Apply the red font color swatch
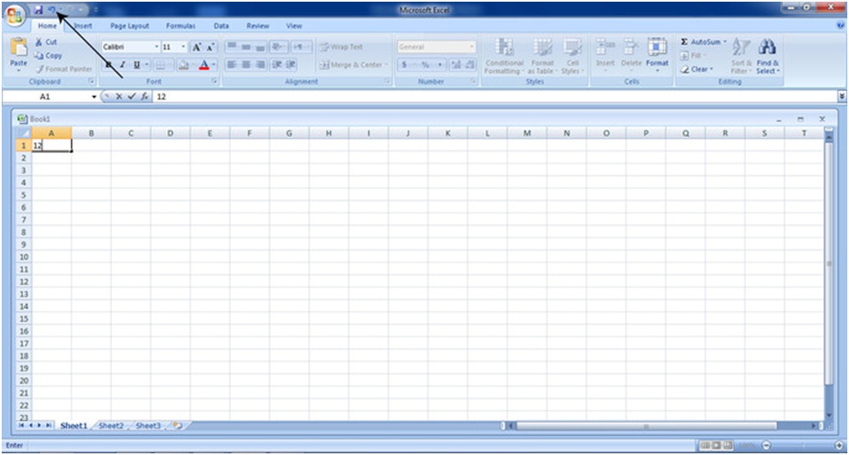The width and height of the screenshot is (849, 455). coord(203,65)
